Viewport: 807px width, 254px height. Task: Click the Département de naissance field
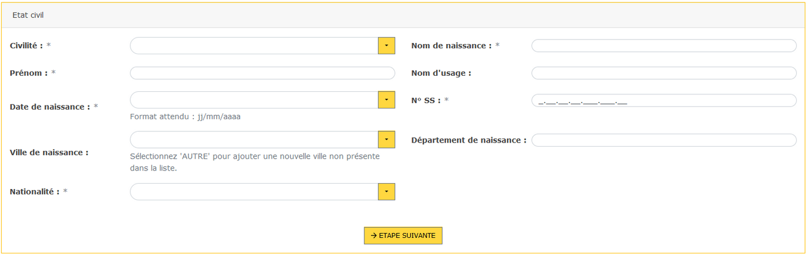click(664, 140)
